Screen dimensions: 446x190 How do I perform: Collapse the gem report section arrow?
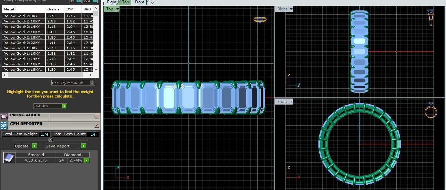(50, 140)
